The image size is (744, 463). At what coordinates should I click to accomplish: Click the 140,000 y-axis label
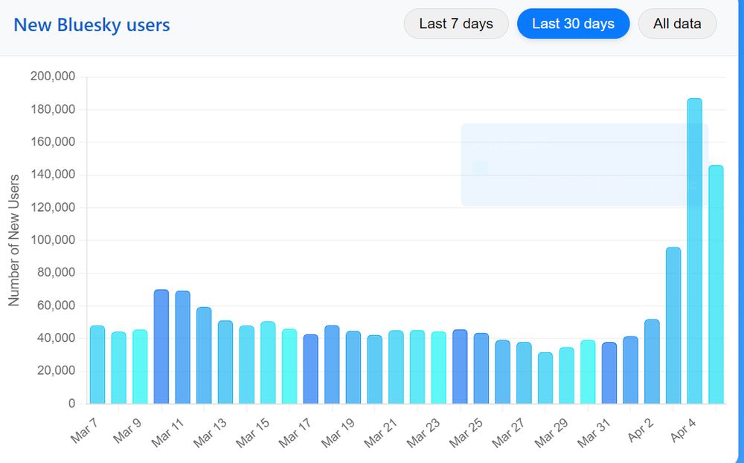pyautogui.click(x=53, y=175)
